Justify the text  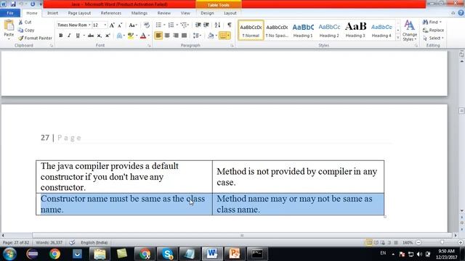(184, 36)
